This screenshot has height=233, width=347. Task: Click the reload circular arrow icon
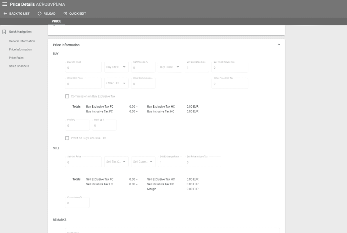point(39,14)
